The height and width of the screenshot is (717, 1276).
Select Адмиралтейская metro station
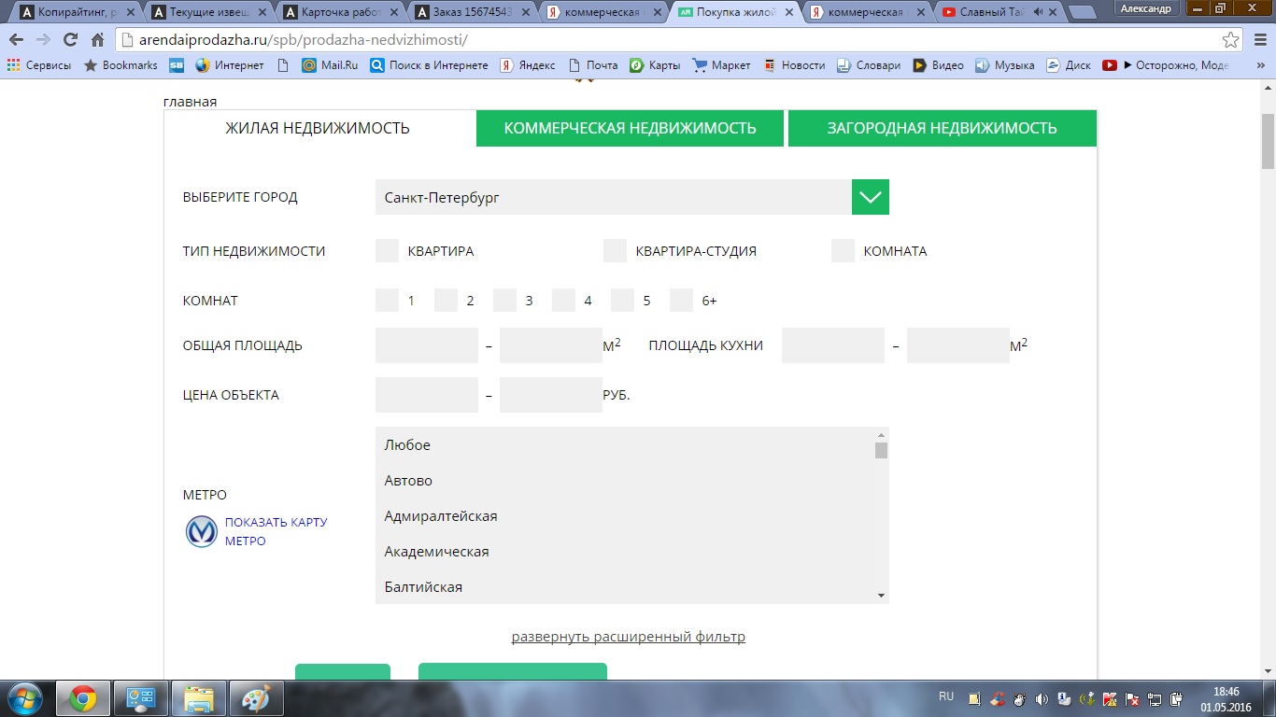624,516
